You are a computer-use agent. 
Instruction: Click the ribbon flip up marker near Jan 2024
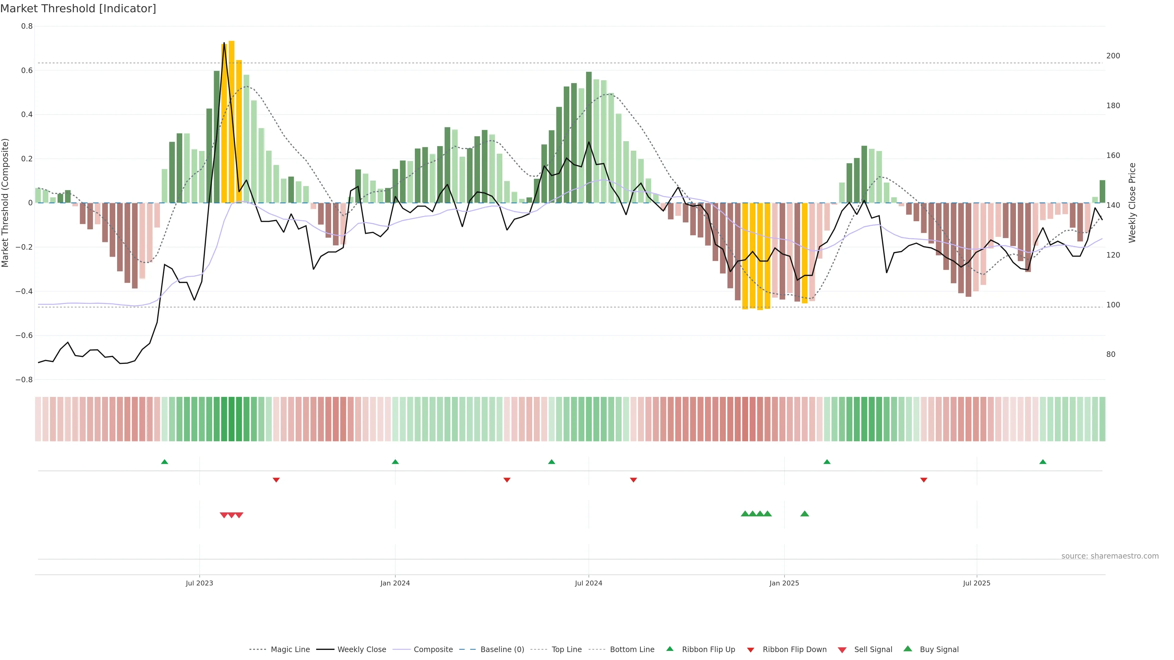[x=395, y=462]
